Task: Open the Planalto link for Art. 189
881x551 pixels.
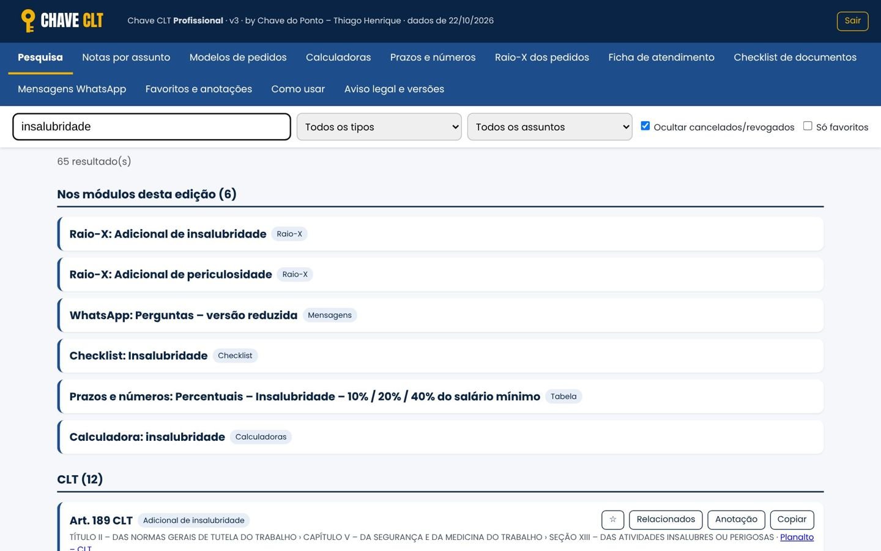Action: 797,538
